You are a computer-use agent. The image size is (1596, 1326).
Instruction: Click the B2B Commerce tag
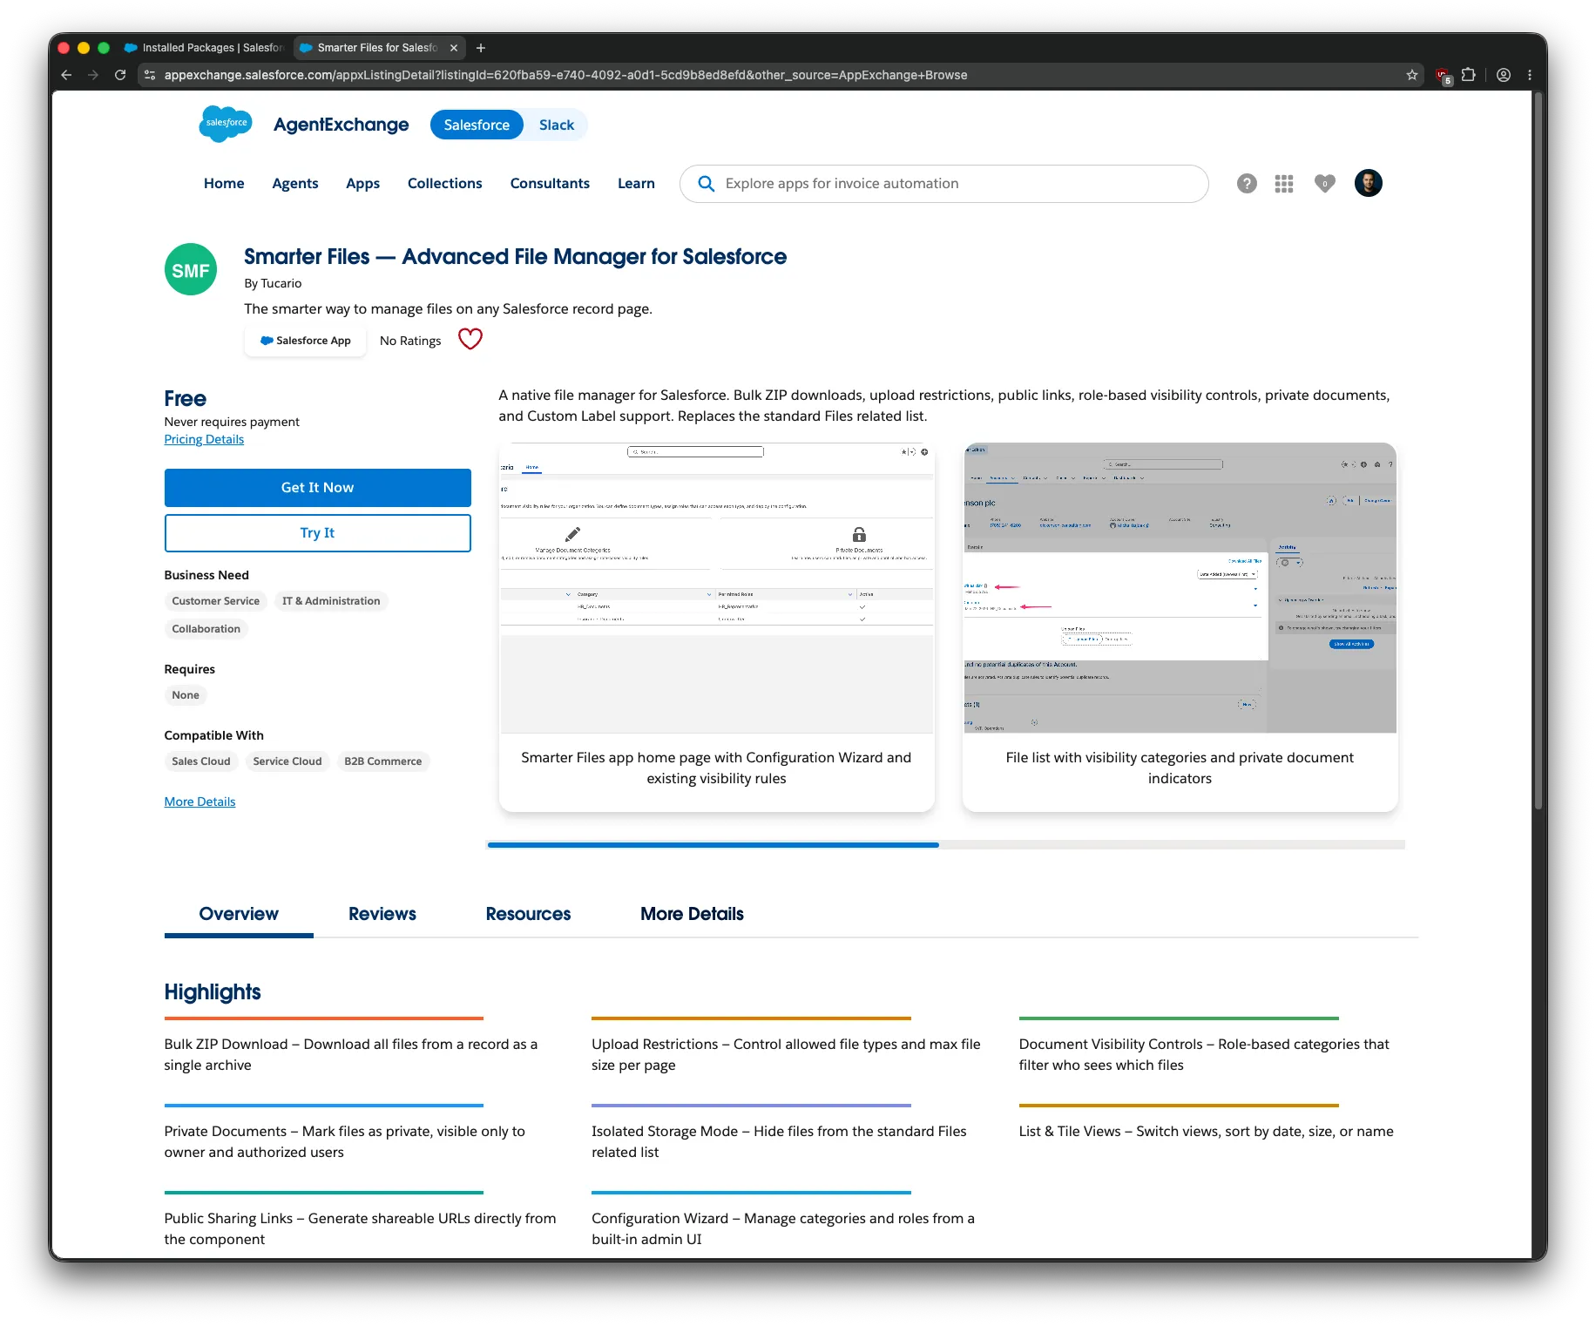tap(383, 761)
